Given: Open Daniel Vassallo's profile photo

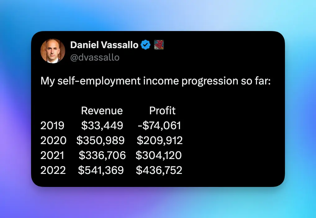Looking at the screenshot, I should [x=53, y=51].
